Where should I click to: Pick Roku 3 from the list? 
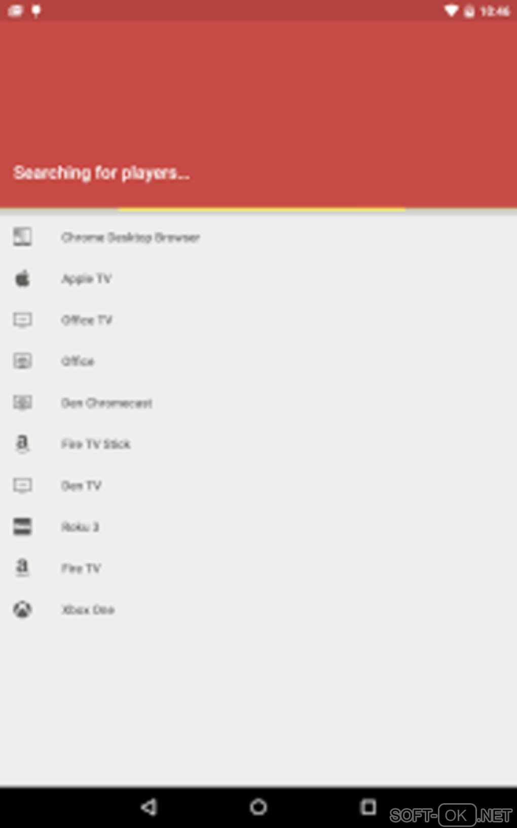pyautogui.click(x=258, y=526)
